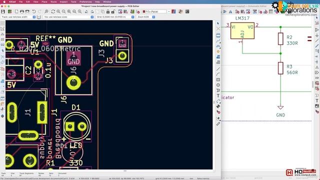Open the Tools menu
The width and height of the screenshot is (320, 180).
pos(73,1)
